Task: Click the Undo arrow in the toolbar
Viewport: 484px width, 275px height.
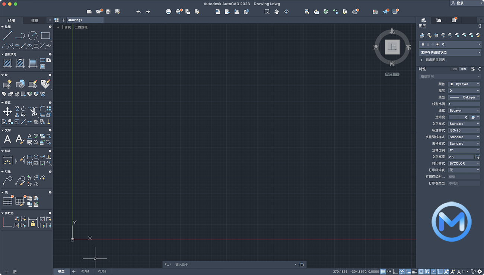Action: click(x=138, y=12)
